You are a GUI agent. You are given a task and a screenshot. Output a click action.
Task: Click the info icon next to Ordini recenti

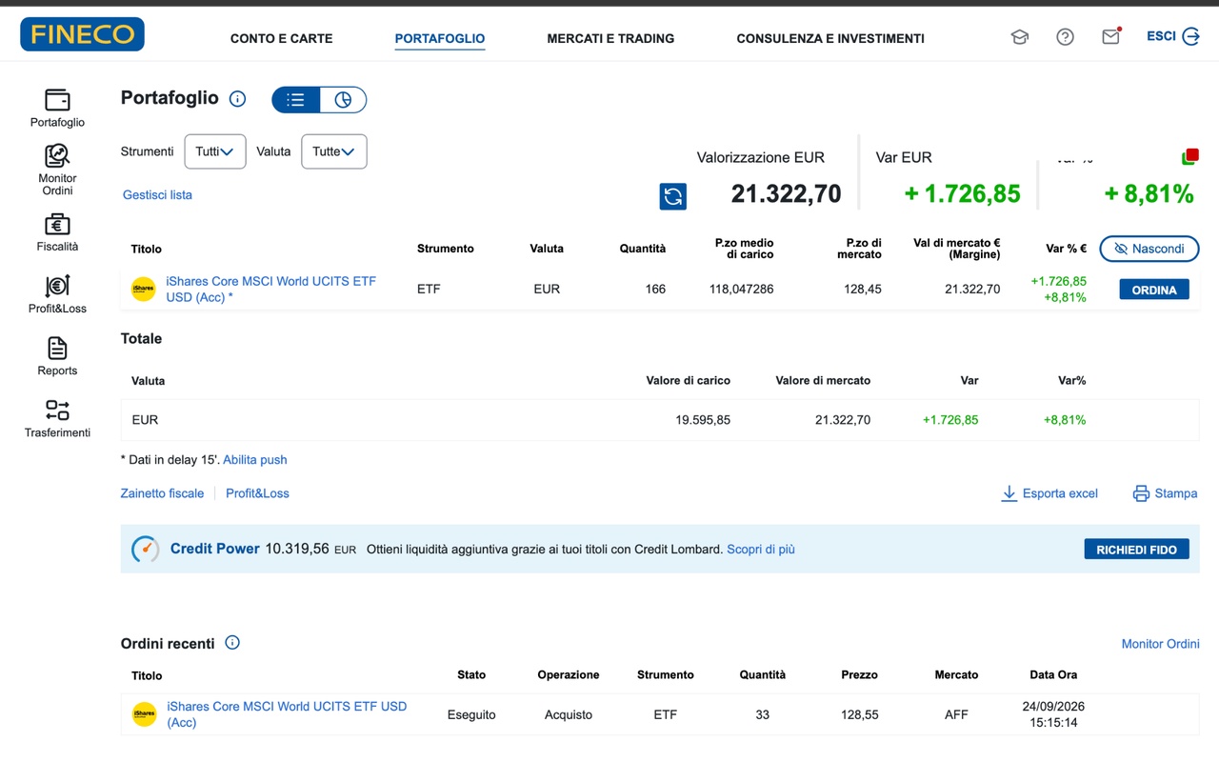[232, 643]
